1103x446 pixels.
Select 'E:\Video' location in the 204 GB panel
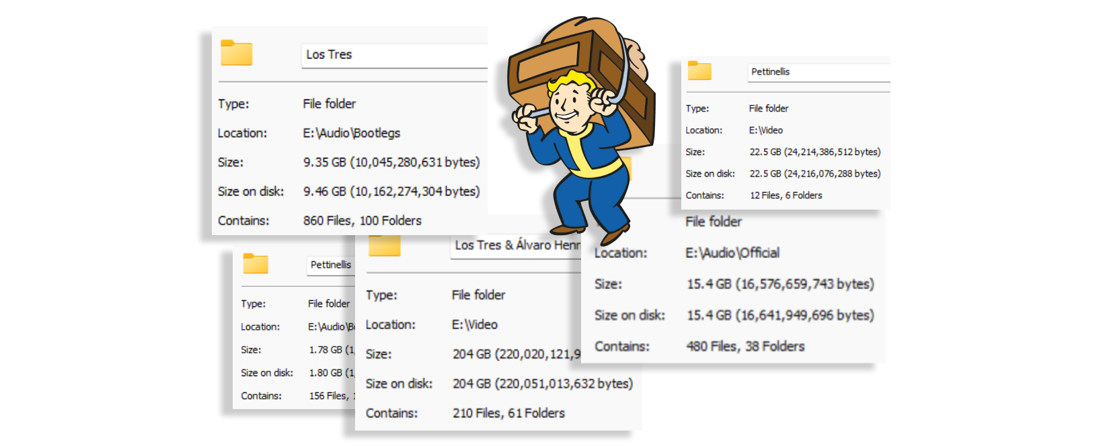pyautogui.click(x=475, y=325)
